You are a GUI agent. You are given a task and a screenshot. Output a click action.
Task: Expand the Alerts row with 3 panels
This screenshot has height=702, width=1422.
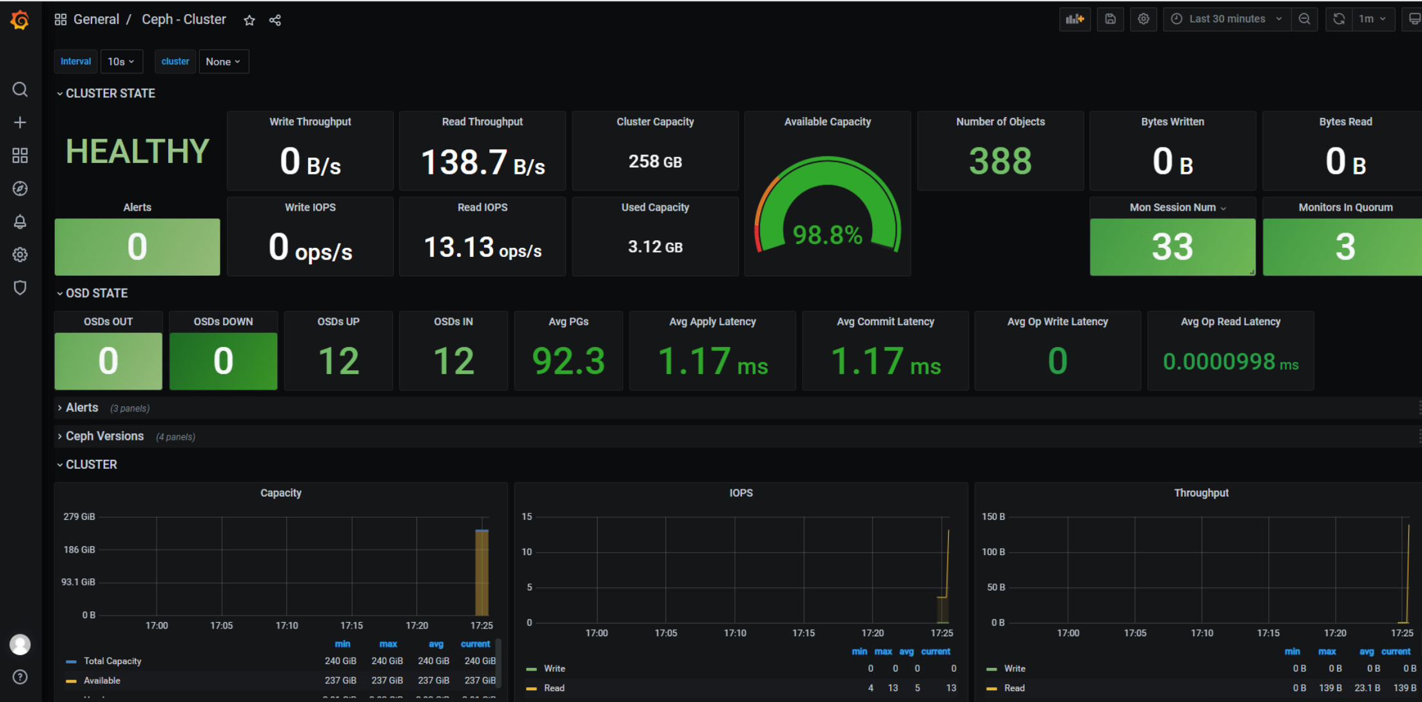point(82,408)
